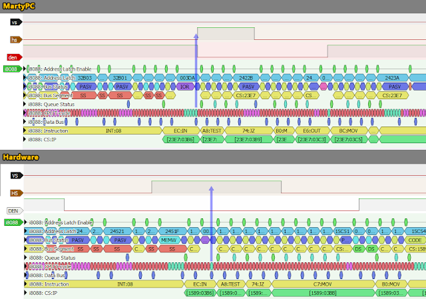Click the 74:JZ instruction block in Hardware
Viewport: 426px width, 299px height.
click(x=258, y=284)
